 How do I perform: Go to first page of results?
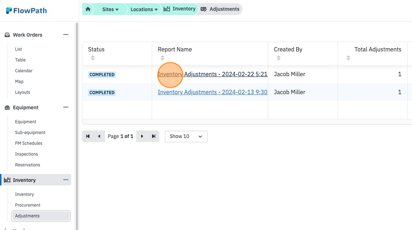(x=88, y=136)
